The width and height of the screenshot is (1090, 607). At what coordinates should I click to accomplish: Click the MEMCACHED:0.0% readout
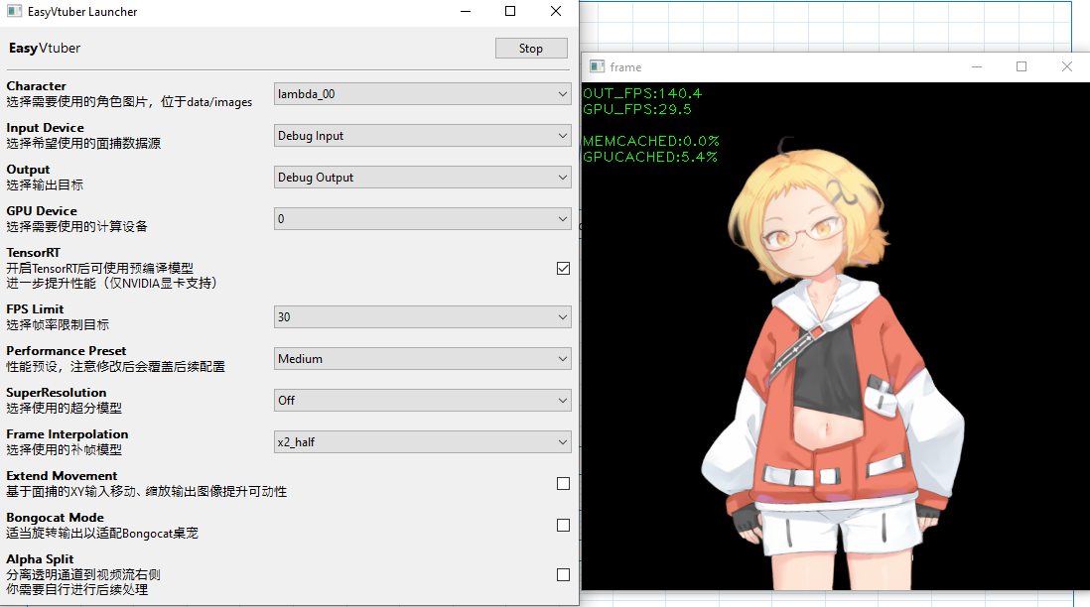coord(651,141)
